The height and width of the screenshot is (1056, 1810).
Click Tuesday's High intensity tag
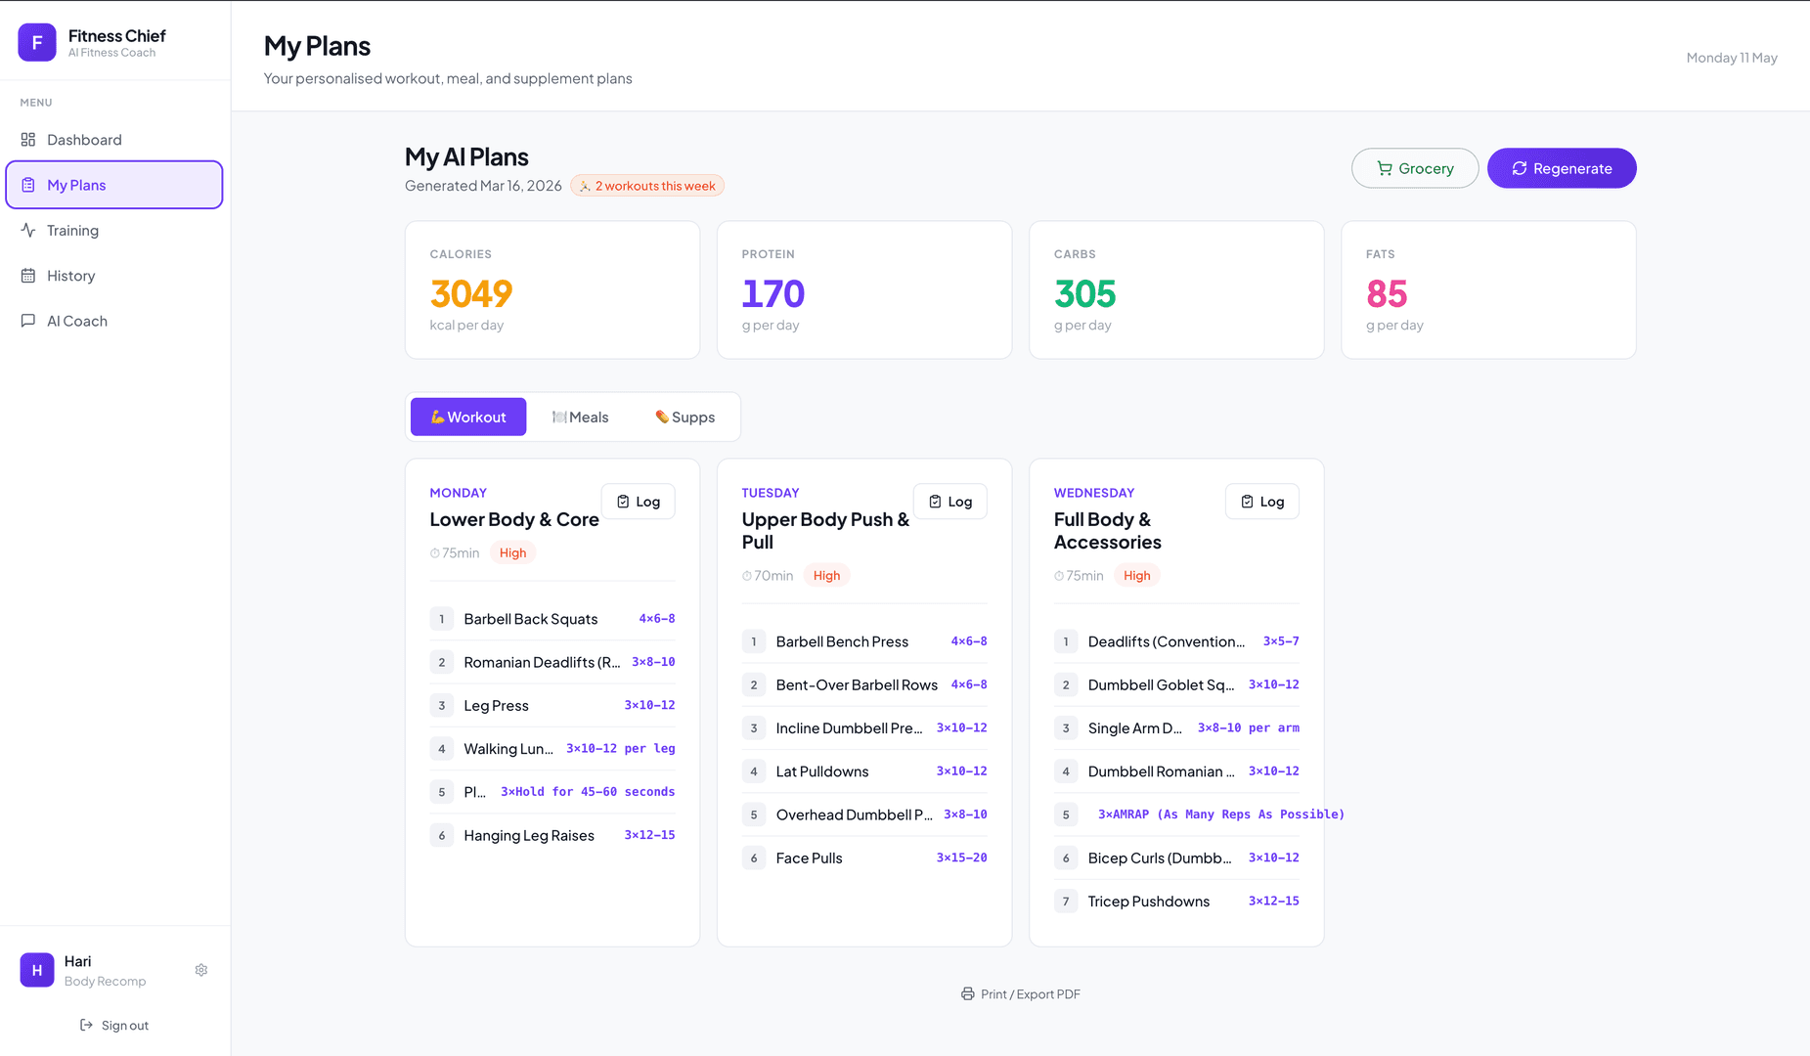pyautogui.click(x=826, y=576)
